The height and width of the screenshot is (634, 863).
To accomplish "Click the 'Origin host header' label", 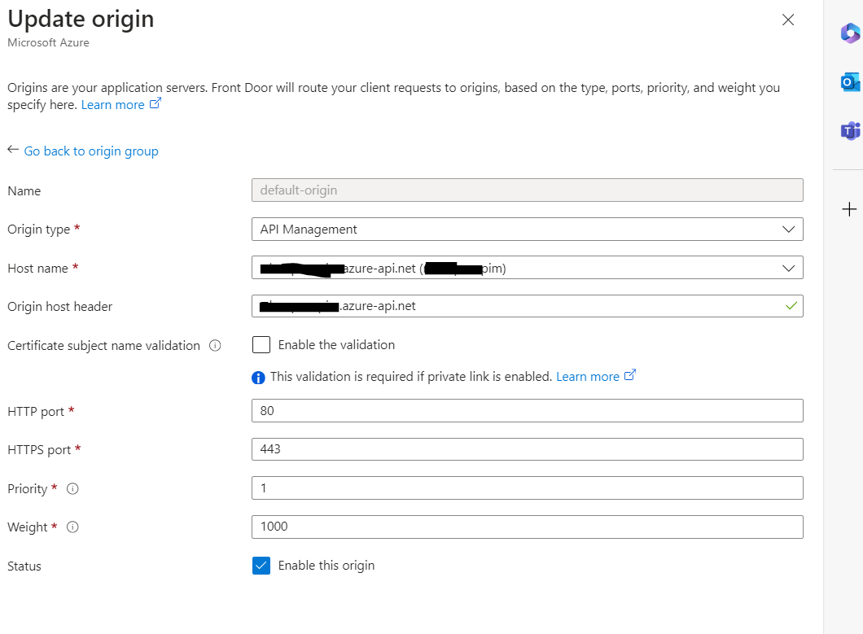I will [60, 307].
